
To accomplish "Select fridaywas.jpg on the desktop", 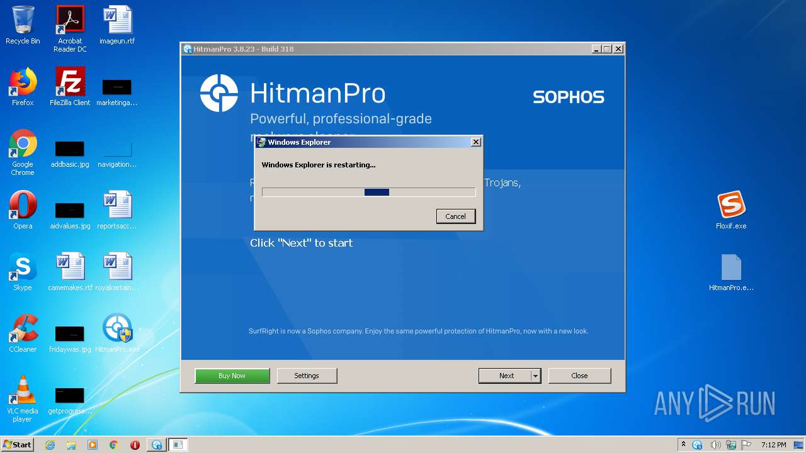I will click(x=70, y=338).
